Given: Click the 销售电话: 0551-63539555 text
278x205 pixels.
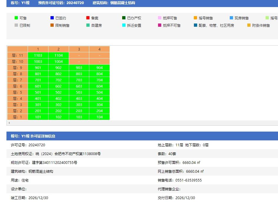Looking at the screenshot, I should coord(180,180).
